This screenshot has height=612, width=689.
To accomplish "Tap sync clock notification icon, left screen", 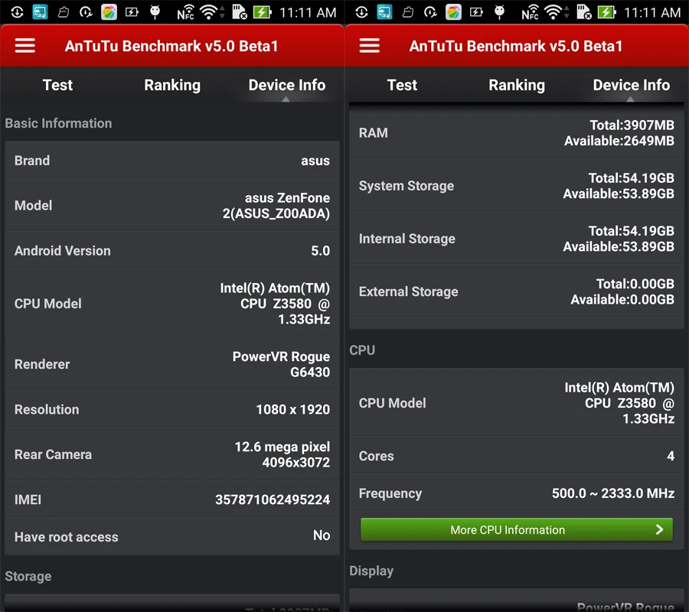I will pyautogui.click(x=86, y=12).
